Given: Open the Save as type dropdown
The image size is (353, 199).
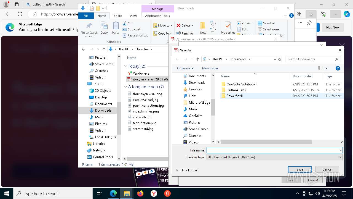Looking at the screenshot, I should pos(274,157).
